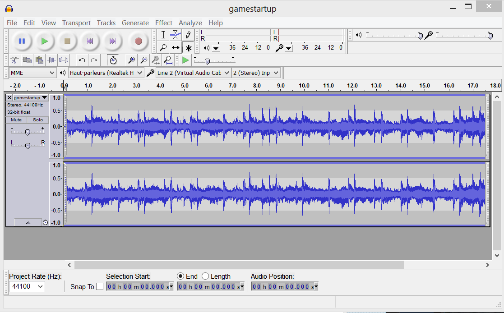This screenshot has width=504, height=313.
Task: Open the Edit menu
Action: pyautogui.click(x=29, y=23)
